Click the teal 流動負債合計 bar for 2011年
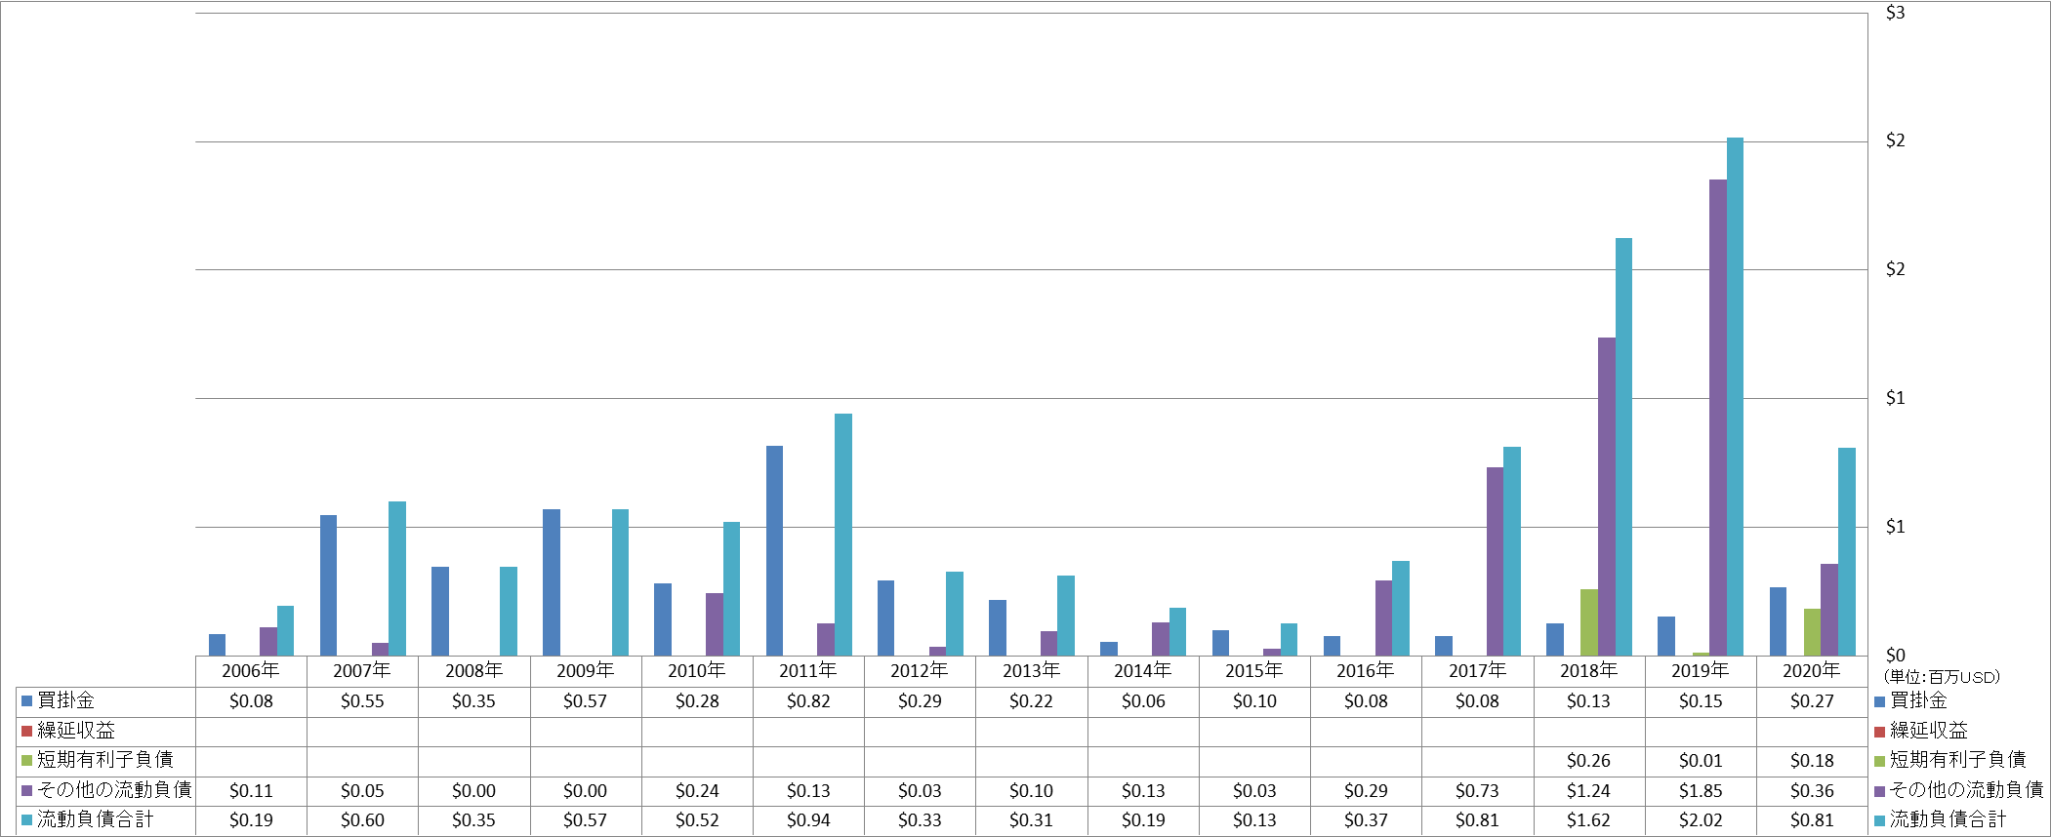 [843, 535]
